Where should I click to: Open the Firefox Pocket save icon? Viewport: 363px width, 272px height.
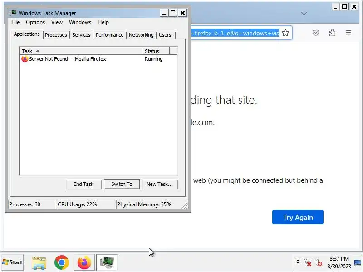pyautogui.click(x=316, y=33)
